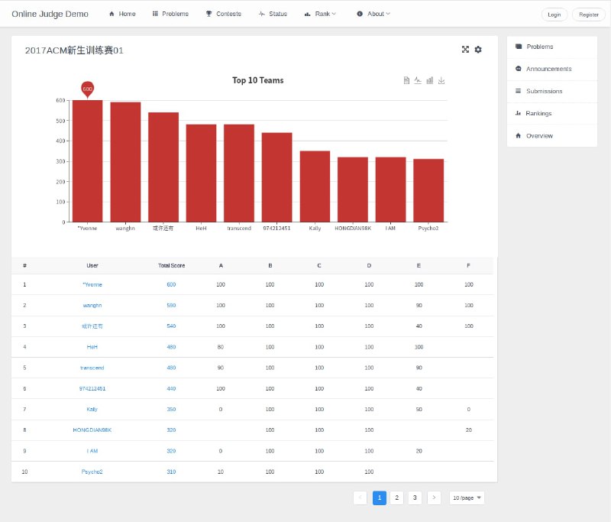Toggle fullscreen for the rankings panel
611x522 pixels.
tap(465, 50)
